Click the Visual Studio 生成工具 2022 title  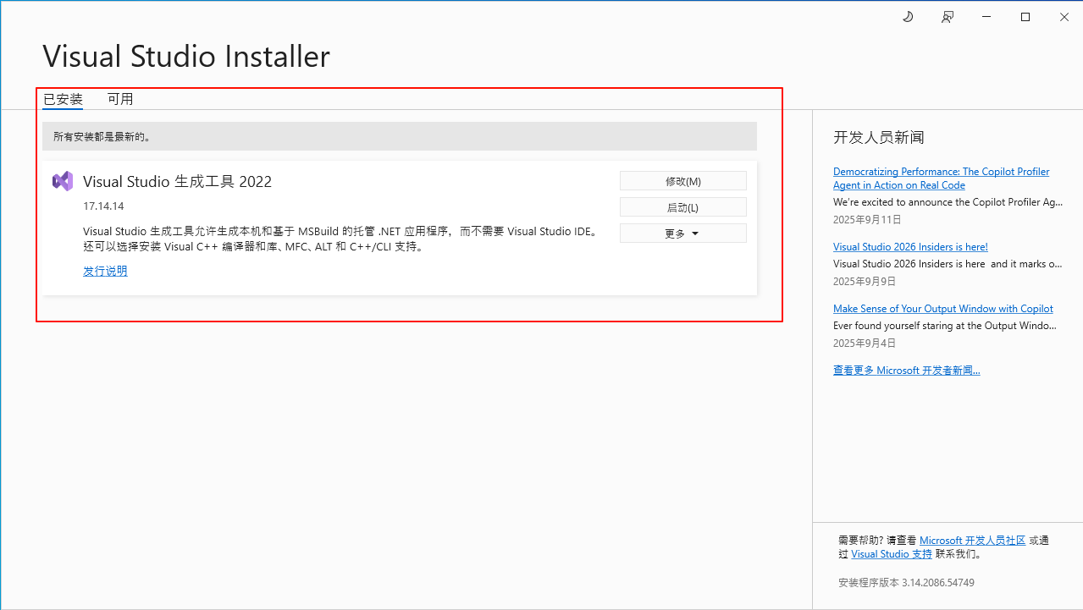coord(177,181)
